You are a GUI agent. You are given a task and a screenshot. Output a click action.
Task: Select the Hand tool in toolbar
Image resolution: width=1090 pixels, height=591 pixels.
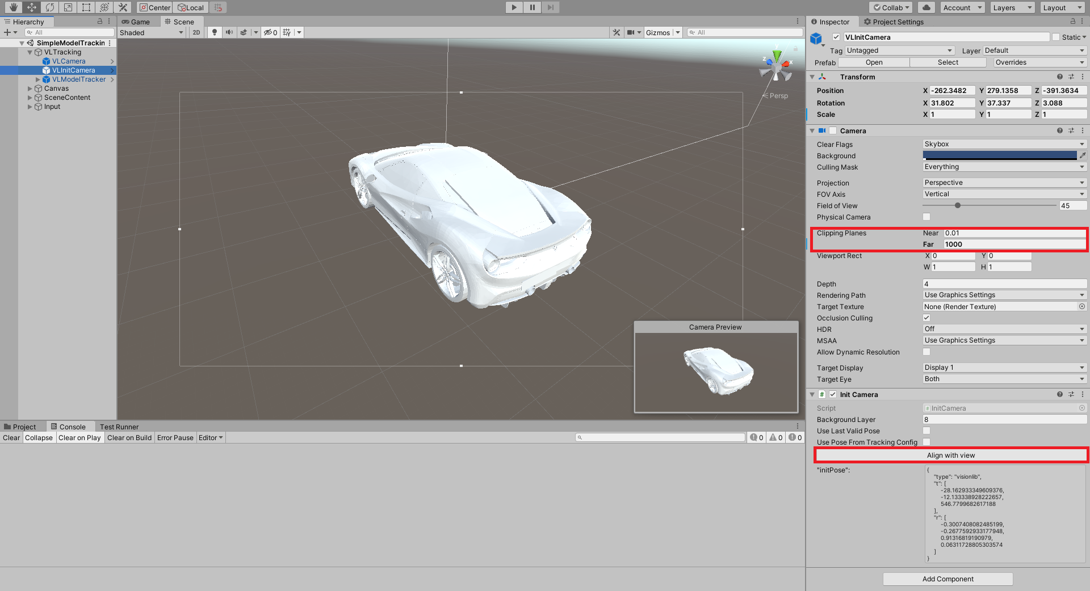click(x=13, y=7)
